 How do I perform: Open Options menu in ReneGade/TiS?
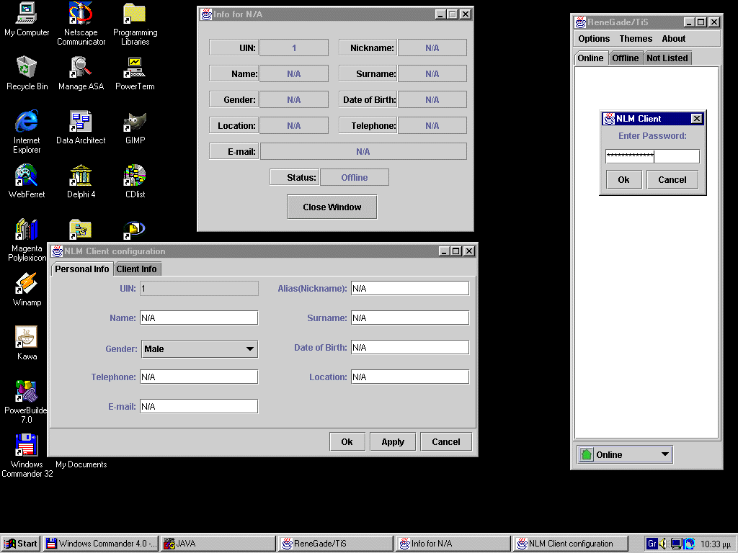pos(594,39)
